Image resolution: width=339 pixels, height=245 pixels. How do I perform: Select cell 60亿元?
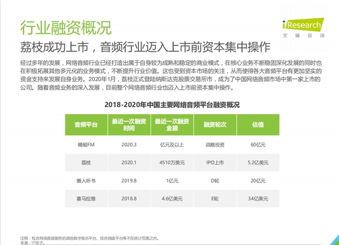coord(258,145)
